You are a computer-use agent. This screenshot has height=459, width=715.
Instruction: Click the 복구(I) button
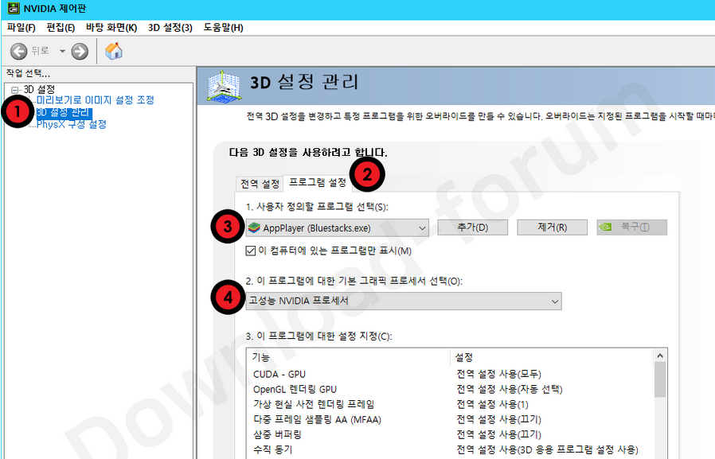pos(631,228)
